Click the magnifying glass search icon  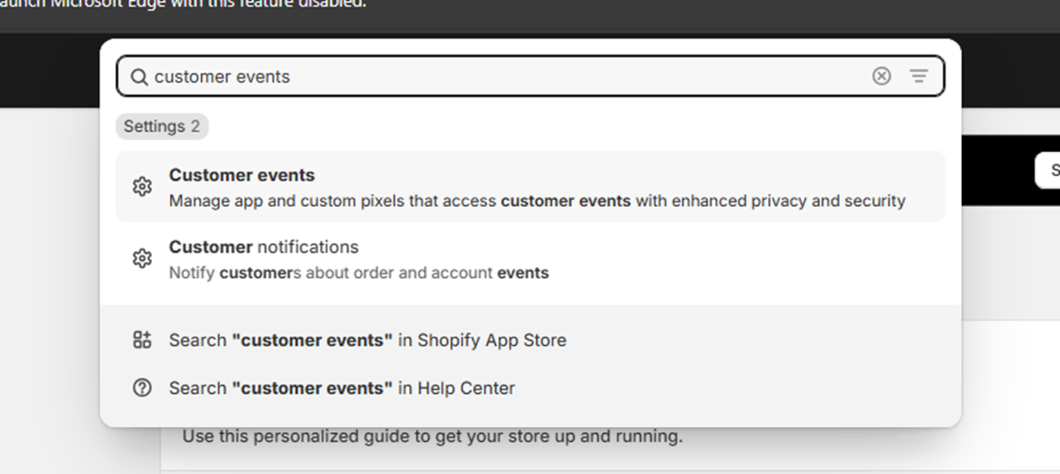pyautogui.click(x=139, y=77)
